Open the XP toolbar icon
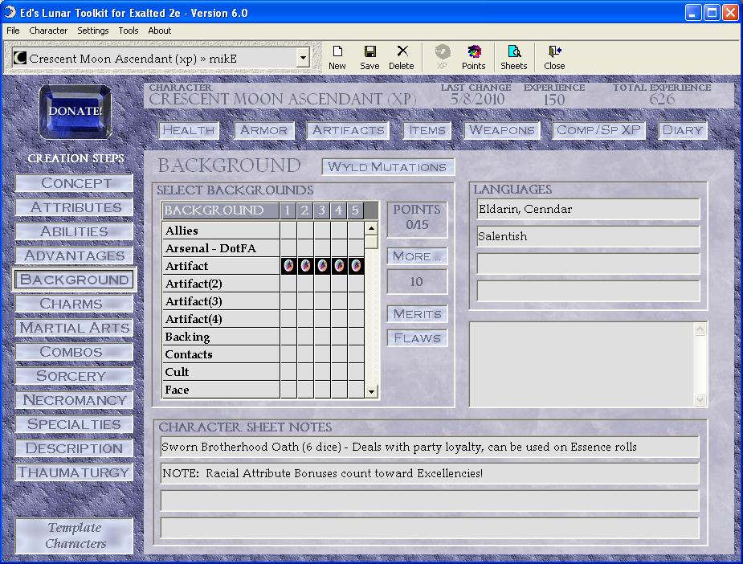This screenshot has width=743, height=564. 442,58
